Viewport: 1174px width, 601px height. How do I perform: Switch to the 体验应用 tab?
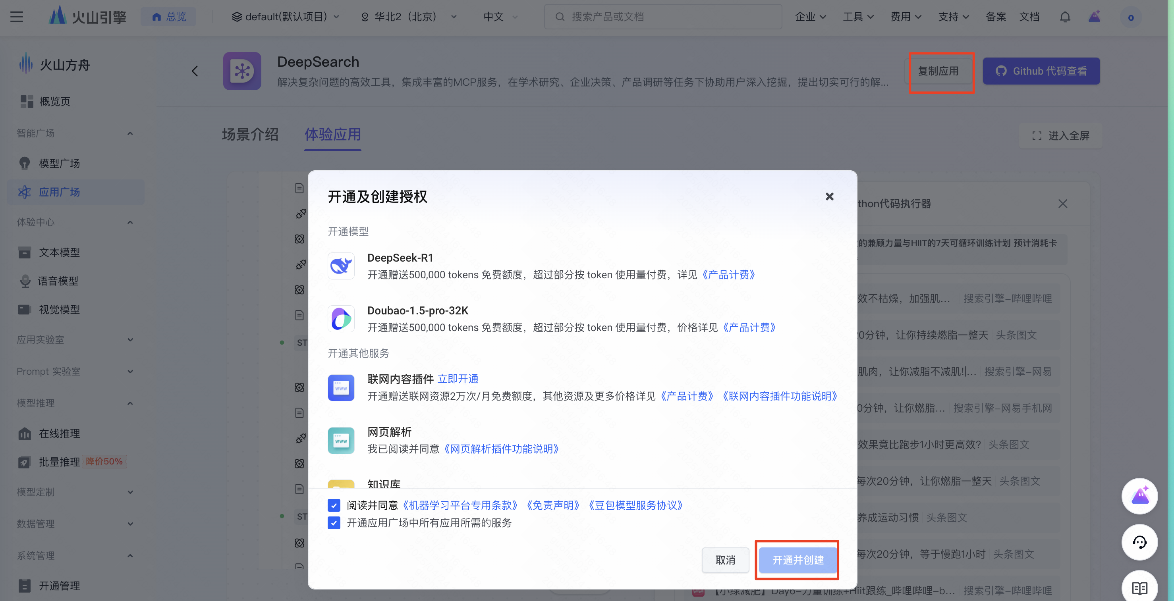tap(333, 135)
